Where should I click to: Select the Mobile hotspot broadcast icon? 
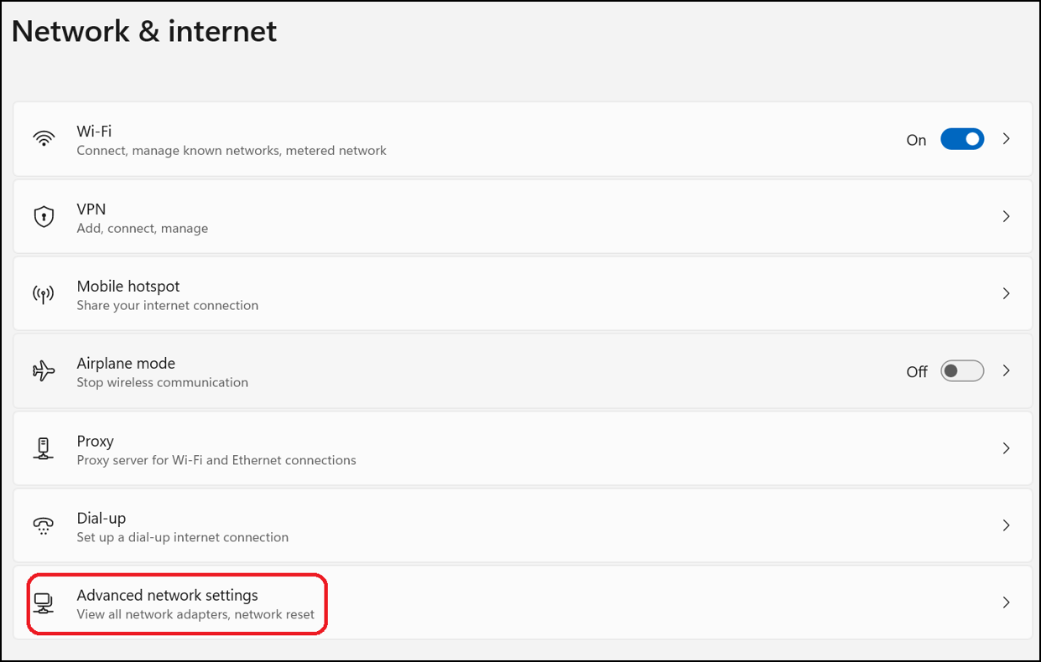tap(44, 293)
